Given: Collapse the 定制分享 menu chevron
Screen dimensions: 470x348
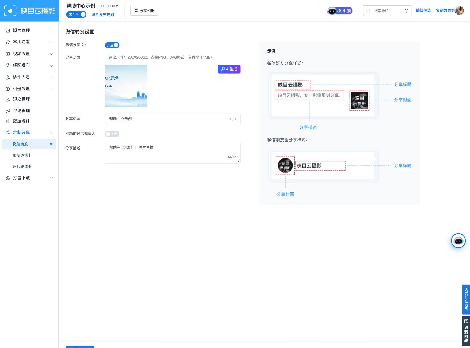Looking at the screenshot, I should pyautogui.click(x=51, y=133).
